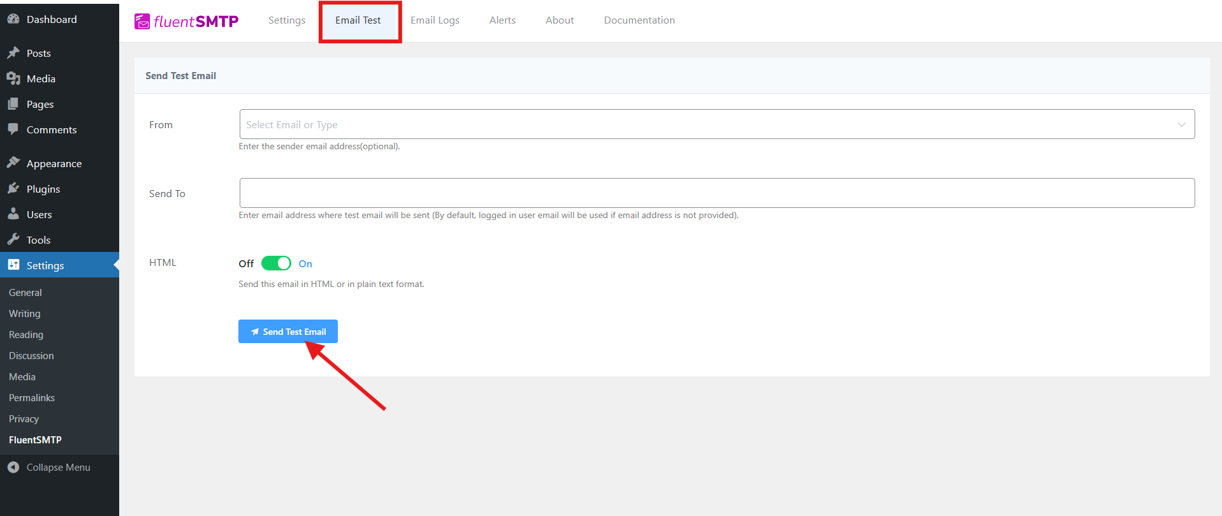Select the On label of HTML switch
The height and width of the screenshot is (516, 1222).
(x=305, y=263)
